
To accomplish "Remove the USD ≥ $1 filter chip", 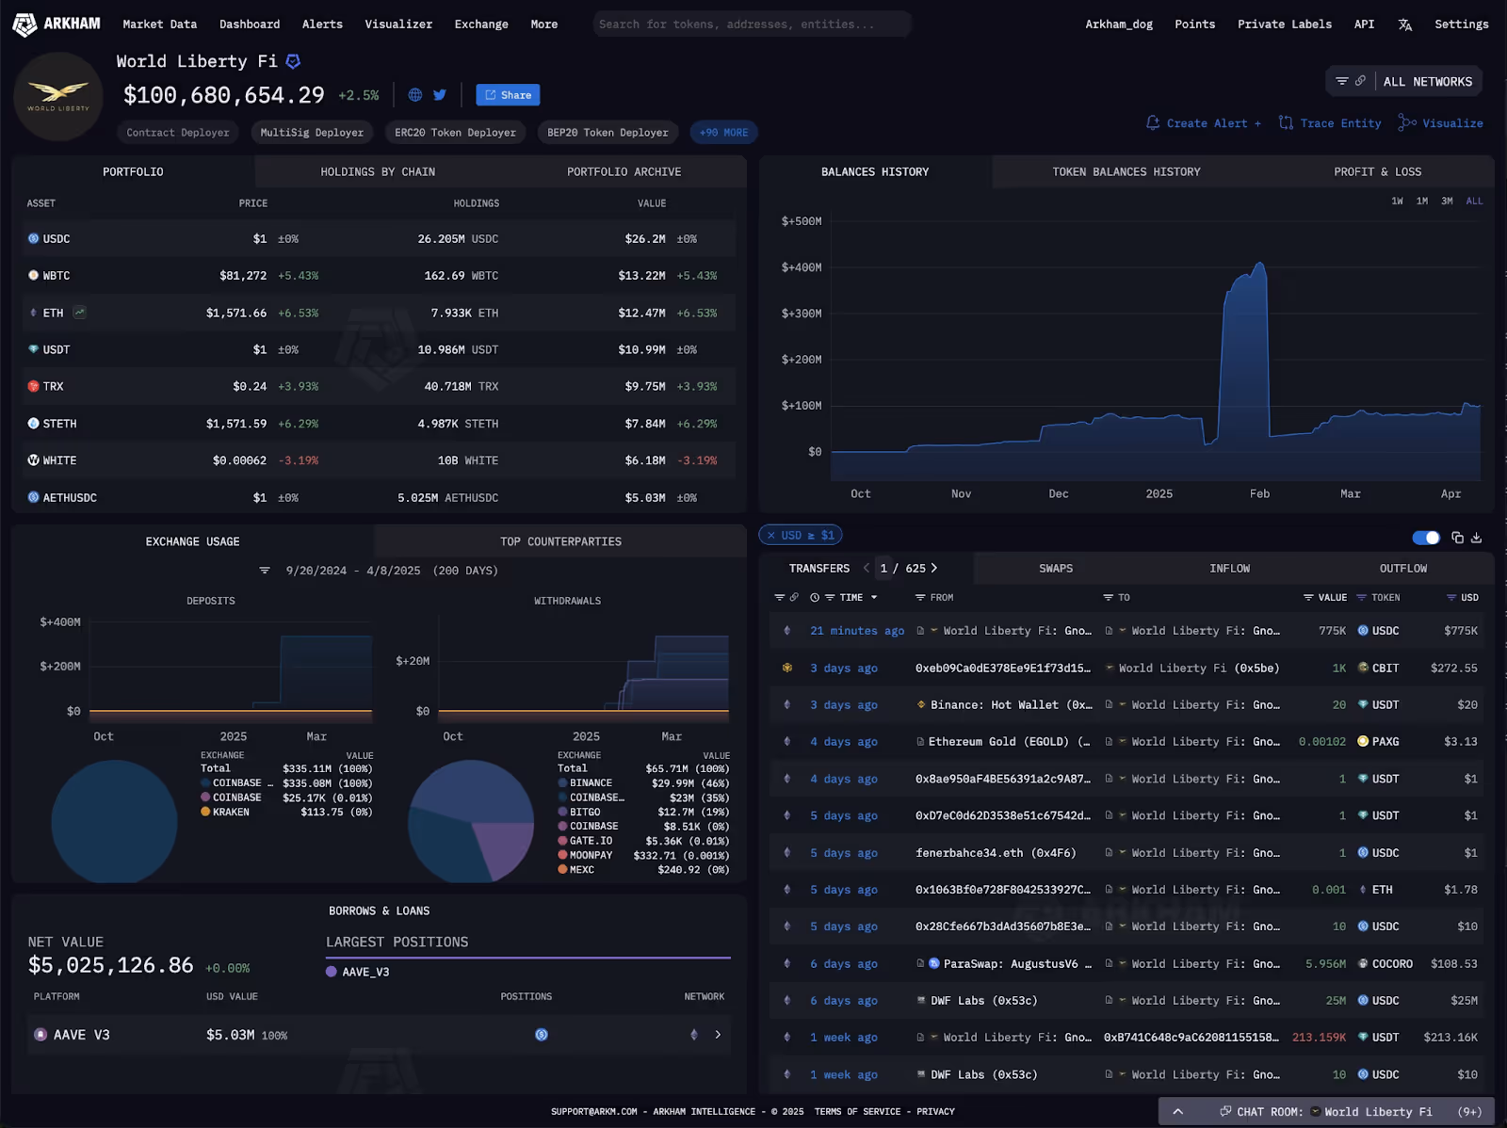I will (x=771, y=536).
